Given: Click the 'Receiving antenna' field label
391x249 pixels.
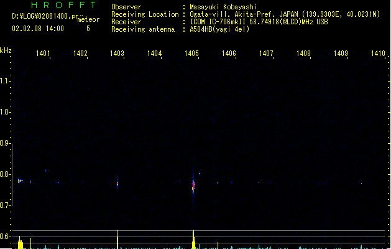Looking at the screenshot, I should 143,29.
